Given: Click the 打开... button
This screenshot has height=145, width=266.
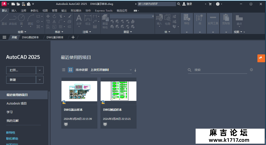Looking at the screenshot, I should click(21, 70).
